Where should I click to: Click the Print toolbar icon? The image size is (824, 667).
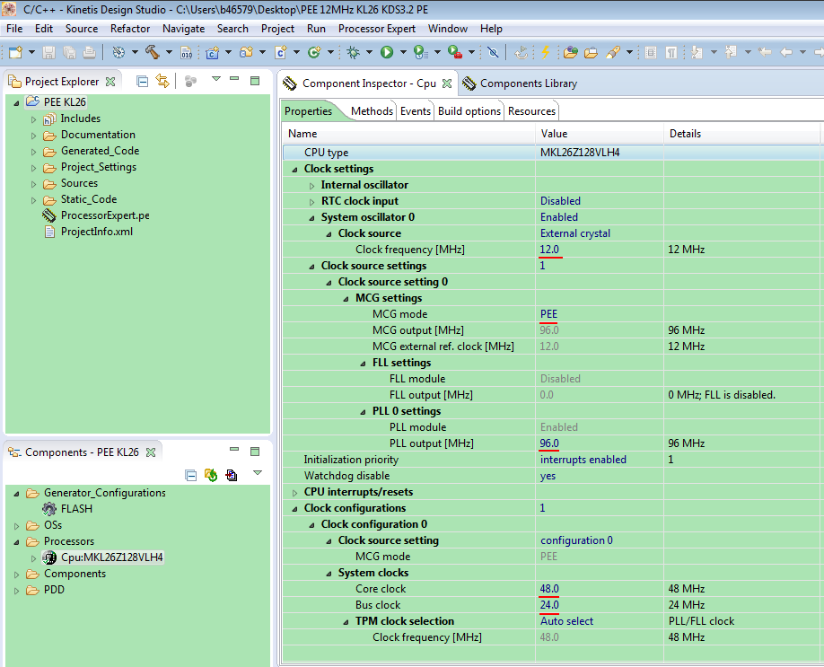click(90, 52)
